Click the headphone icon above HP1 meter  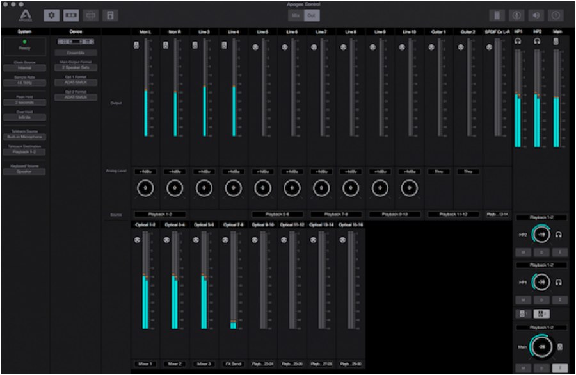point(518,41)
